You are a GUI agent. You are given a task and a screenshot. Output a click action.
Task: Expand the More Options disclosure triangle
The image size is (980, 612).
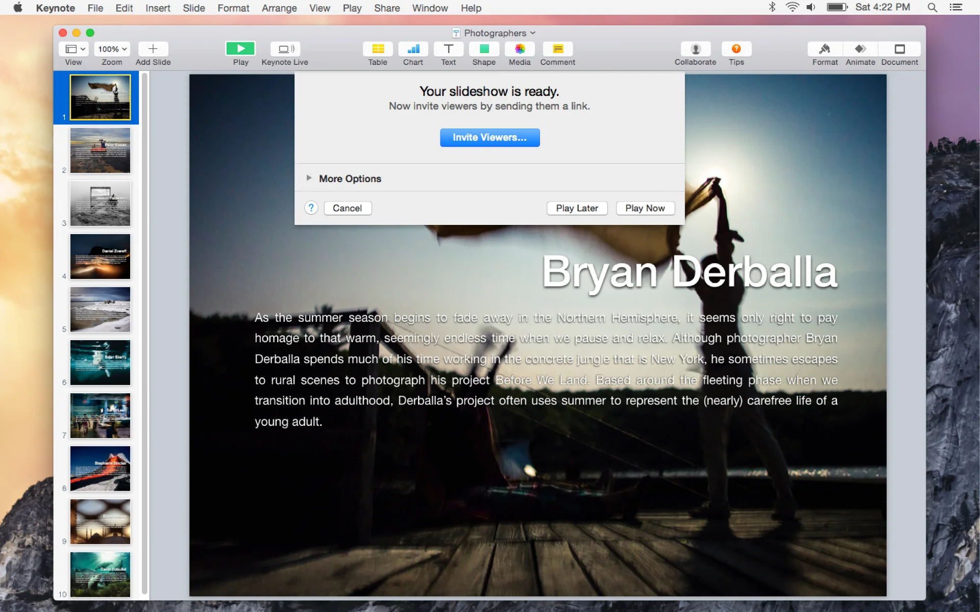(x=309, y=178)
